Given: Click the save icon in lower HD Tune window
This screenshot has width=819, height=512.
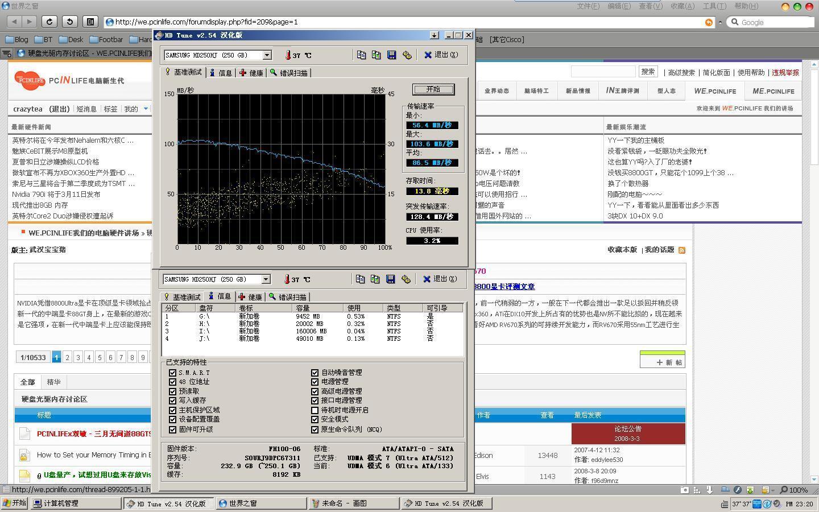Looking at the screenshot, I should (390, 279).
